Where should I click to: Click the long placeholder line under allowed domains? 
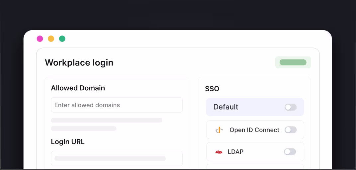click(106, 120)
